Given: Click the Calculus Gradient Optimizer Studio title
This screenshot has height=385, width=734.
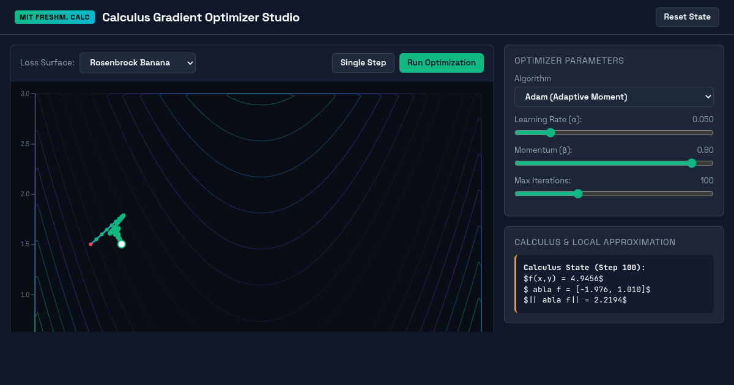Looking at the screenshot, I should (x=201, y=17).
